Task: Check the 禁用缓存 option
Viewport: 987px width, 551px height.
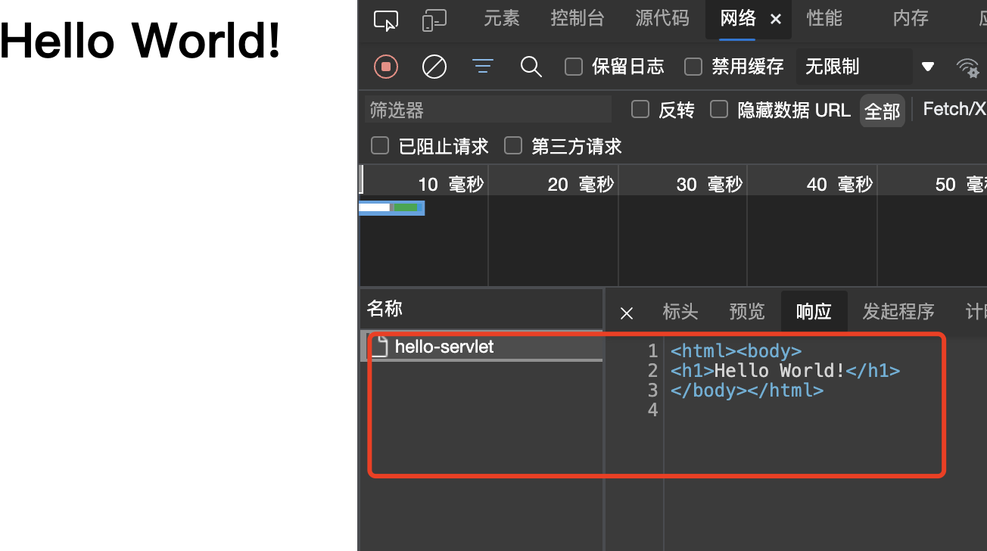Action: (693, 67)
